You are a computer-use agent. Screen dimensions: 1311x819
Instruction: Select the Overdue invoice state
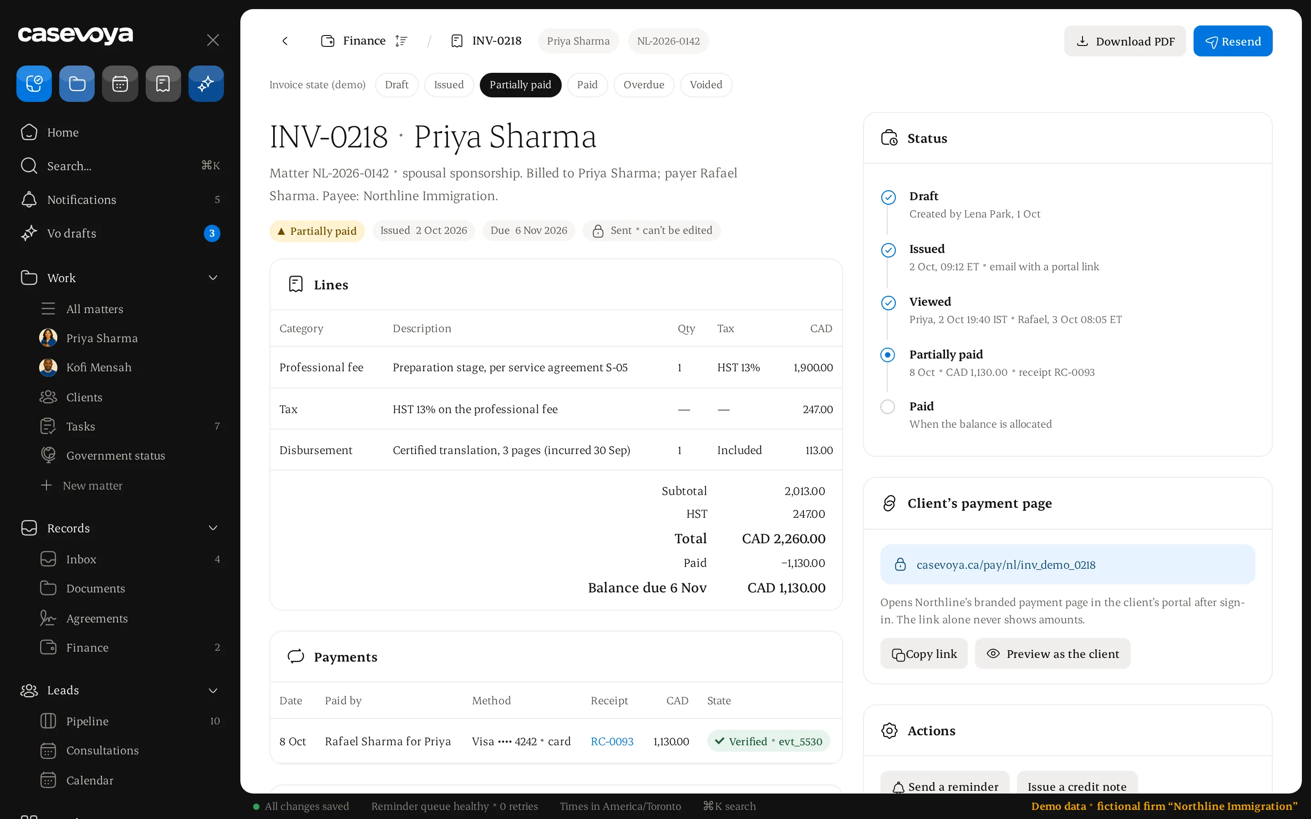(x=644, y=85)
